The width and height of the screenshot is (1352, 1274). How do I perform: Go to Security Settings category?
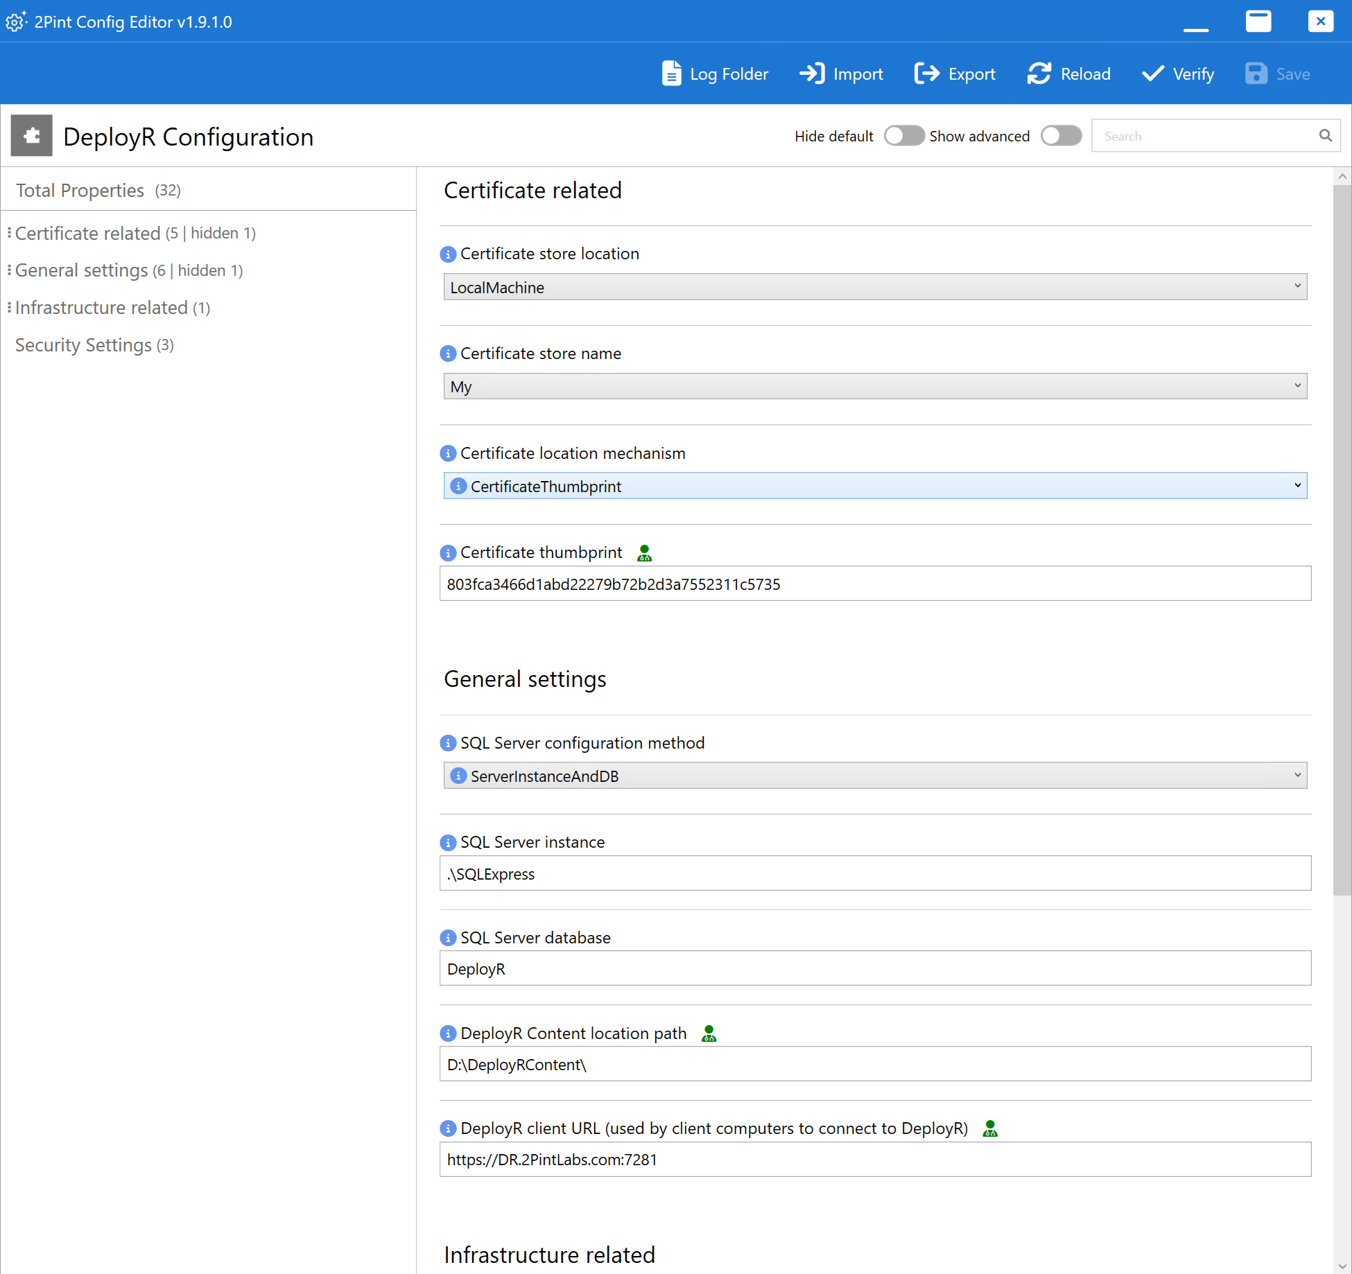(x=84, y=345)
